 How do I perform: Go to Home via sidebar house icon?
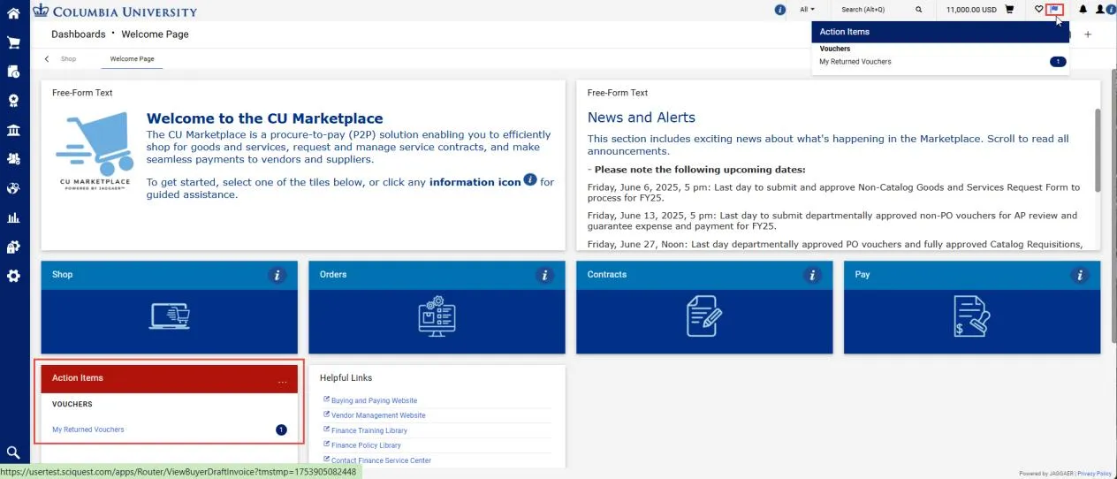click(x=13, y=13)
